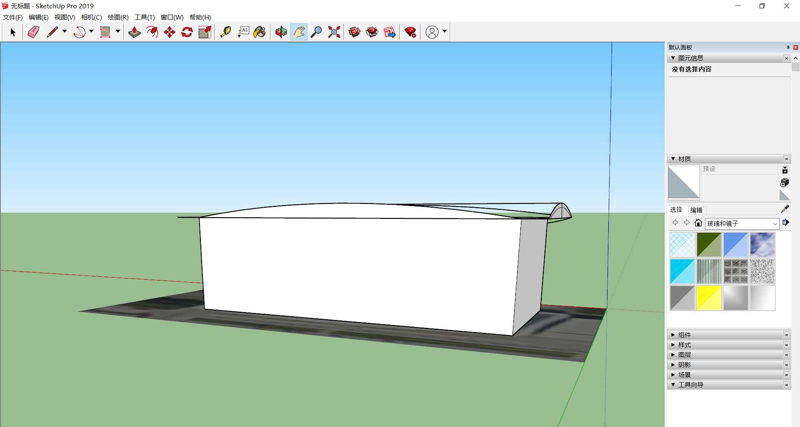
Task: Choose the Arc drawing tool
Action: [x=79, y=32]
